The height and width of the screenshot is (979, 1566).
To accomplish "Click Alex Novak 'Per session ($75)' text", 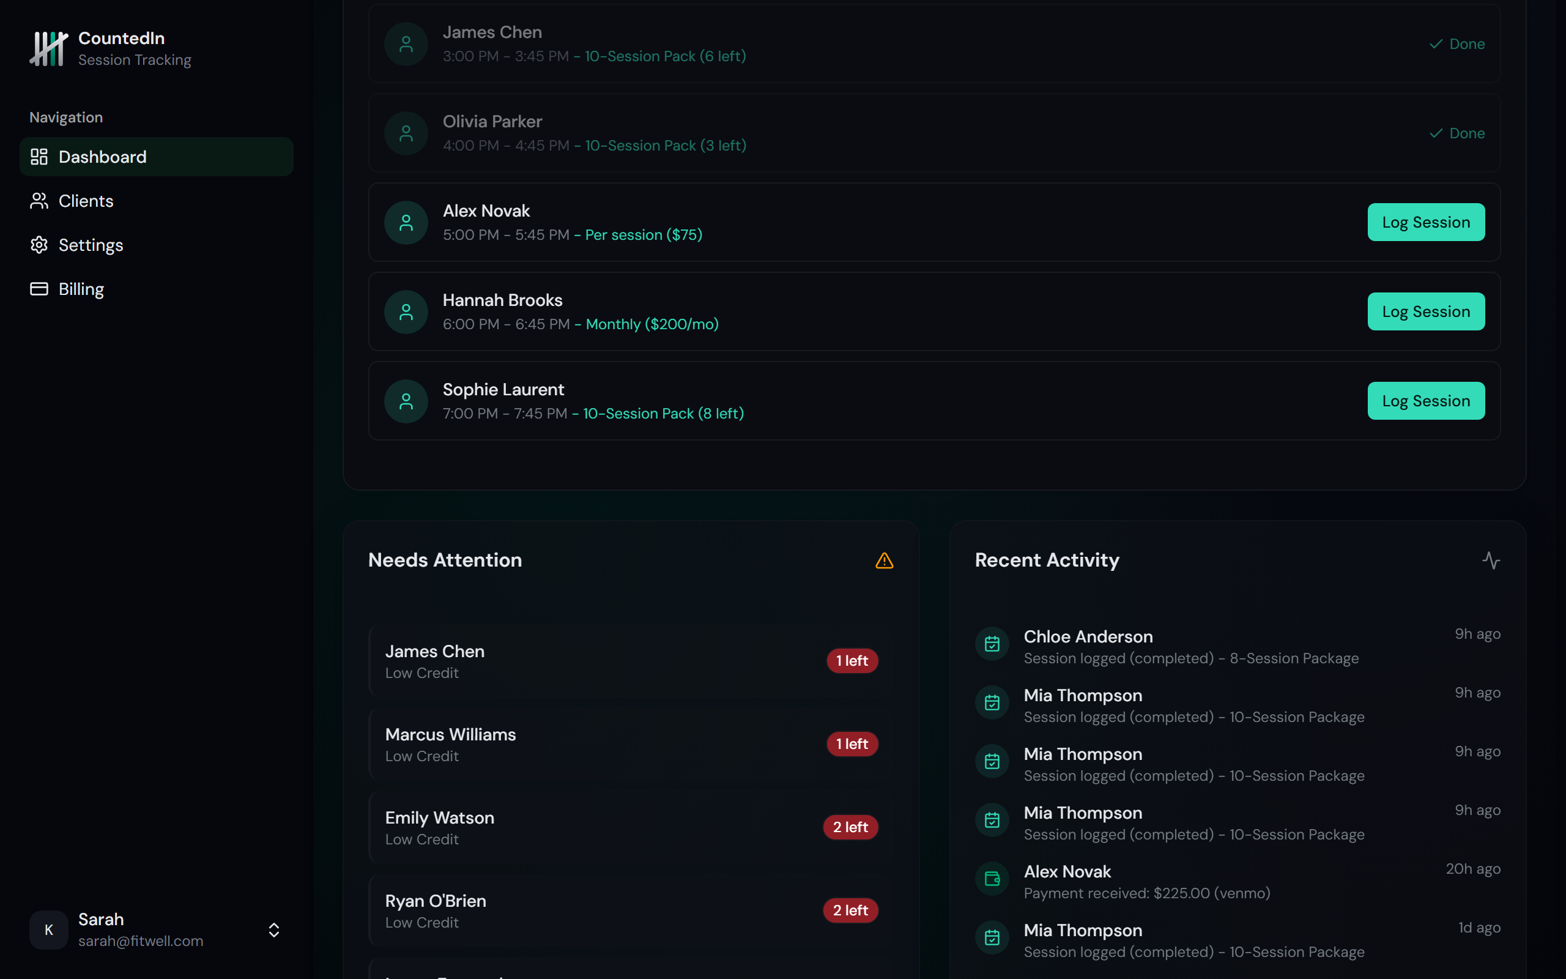I will pos(644,235).
